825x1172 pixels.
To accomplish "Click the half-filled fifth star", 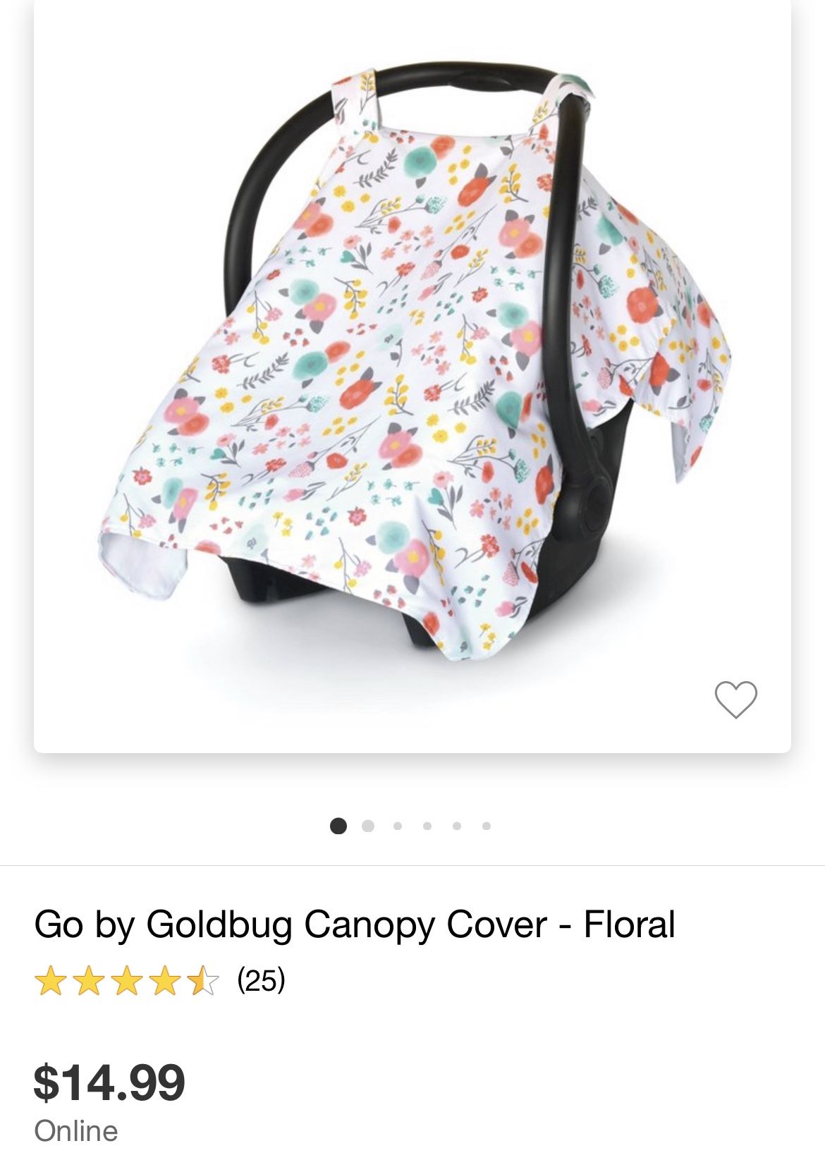I will [203, 981].
